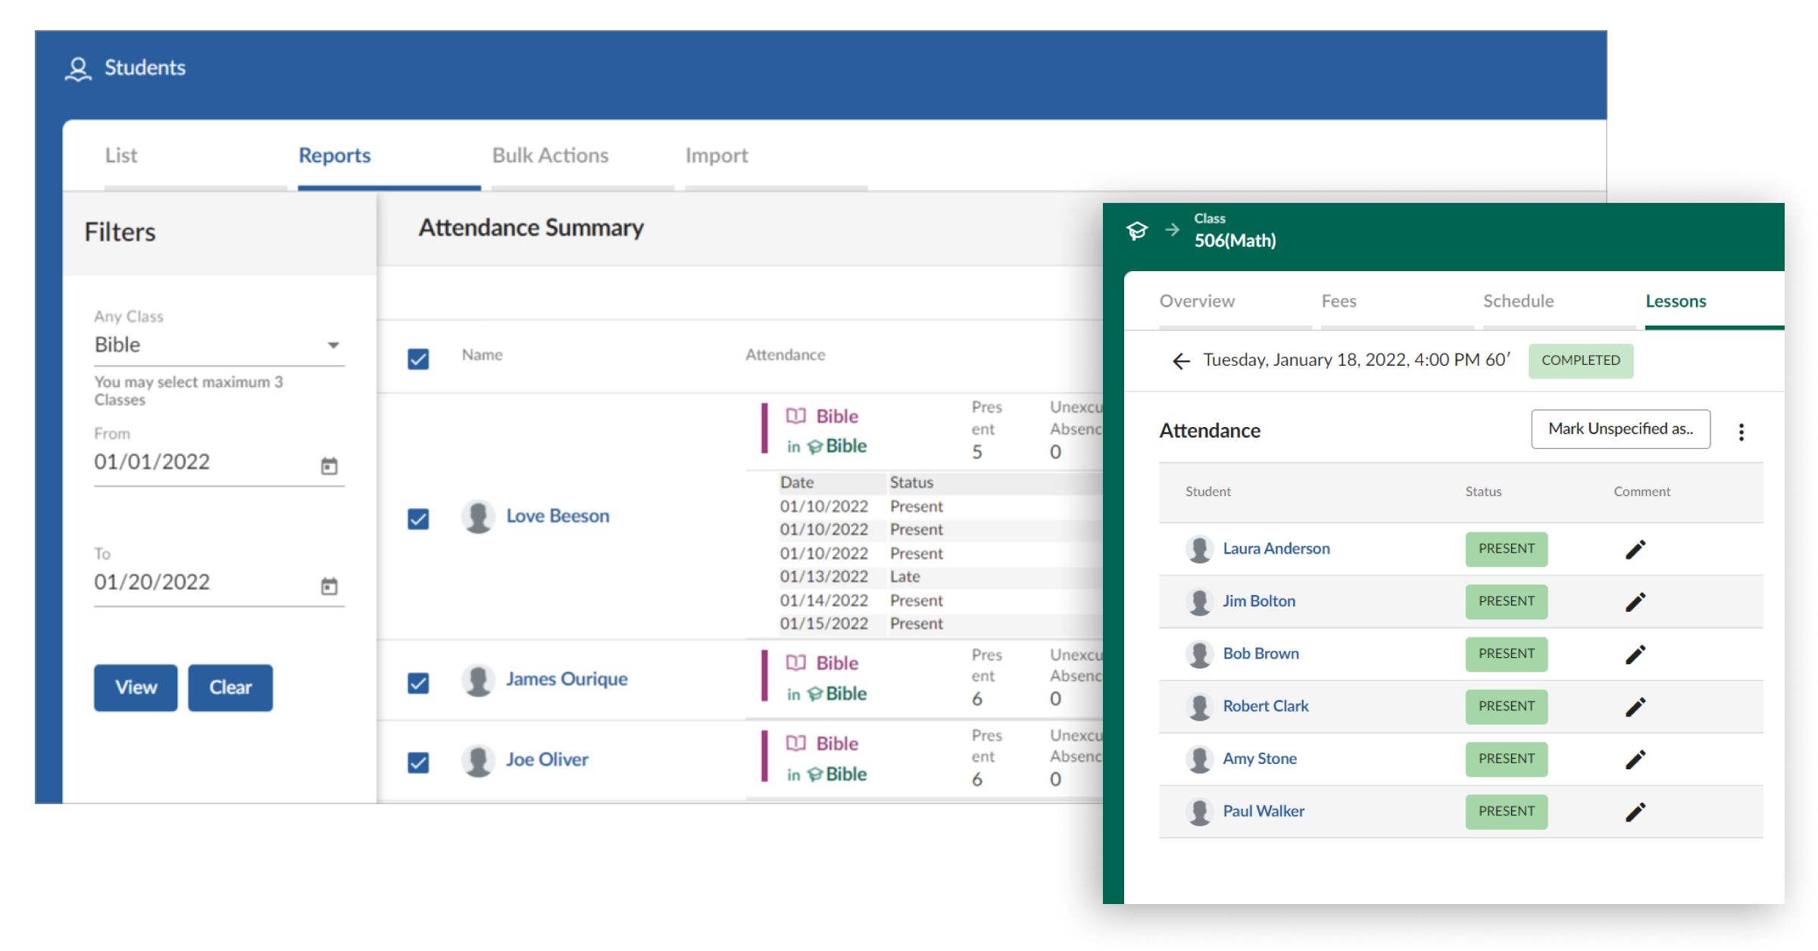Viewport: 1818px width, 951px height.
Task: Edit comment pencil for Paul Walker
Action: pos(1635,812)
